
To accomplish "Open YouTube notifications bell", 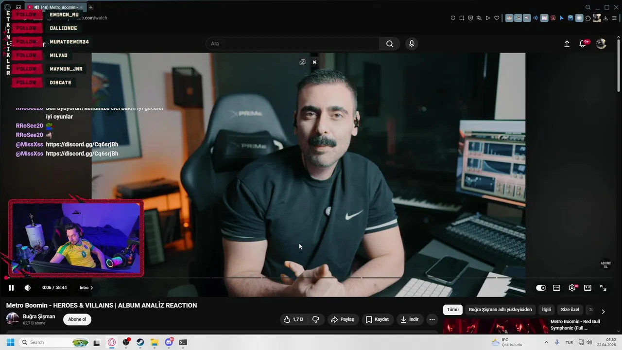I will (583, 44).
